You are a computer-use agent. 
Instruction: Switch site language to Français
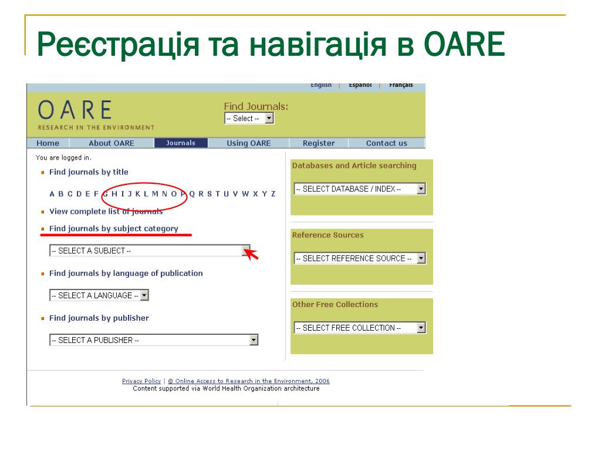tap(401, 85)
